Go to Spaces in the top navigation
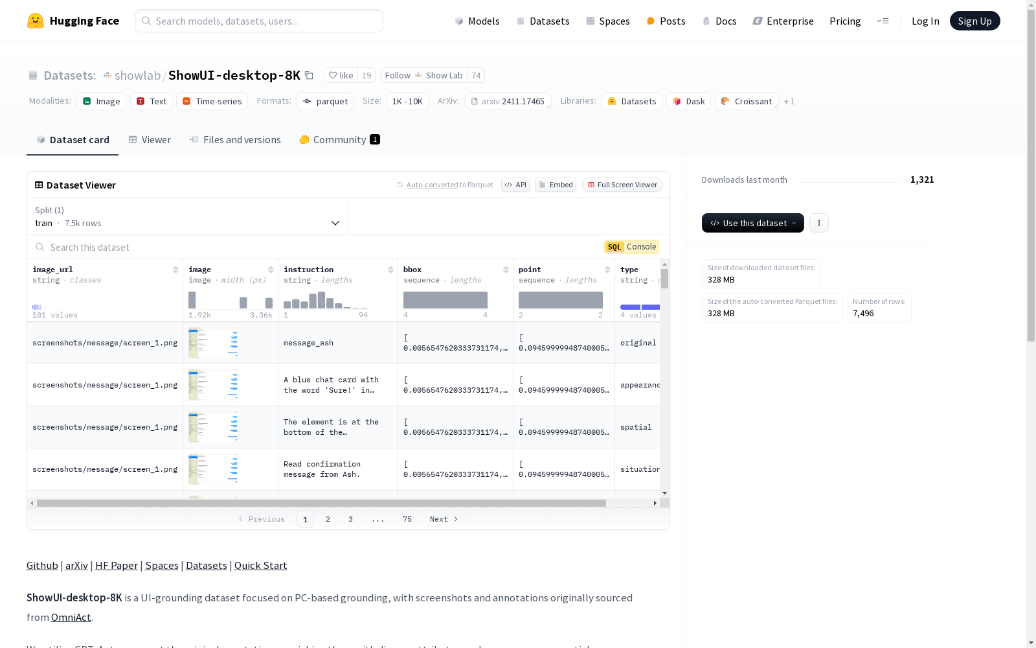Viewport: 1036px width, 648px height. click(608, 21)
